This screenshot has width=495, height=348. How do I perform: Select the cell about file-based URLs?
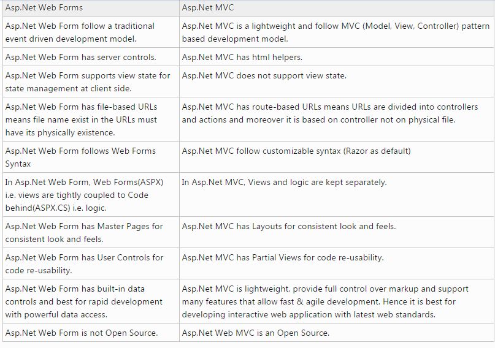click(x=91, y=119)
